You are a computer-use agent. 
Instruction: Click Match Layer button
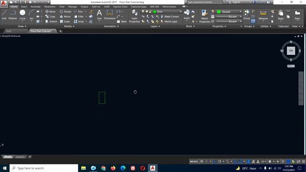pyautogui.click(x=169, y=21)
